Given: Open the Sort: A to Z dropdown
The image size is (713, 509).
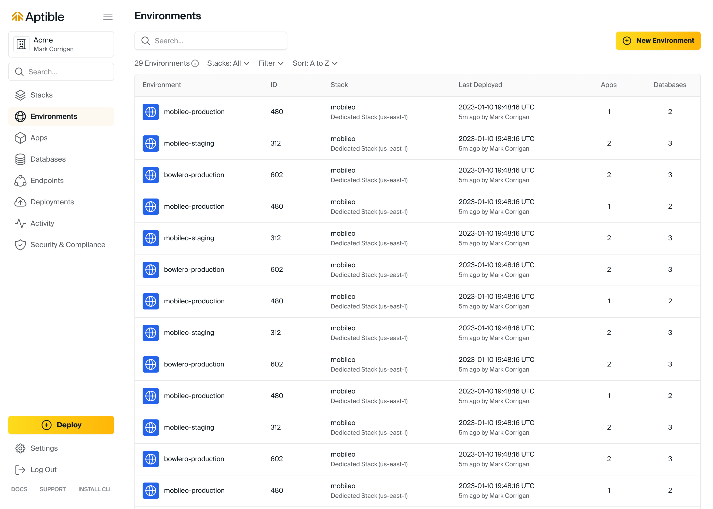Looking at the screenshot, I should 315,63.
